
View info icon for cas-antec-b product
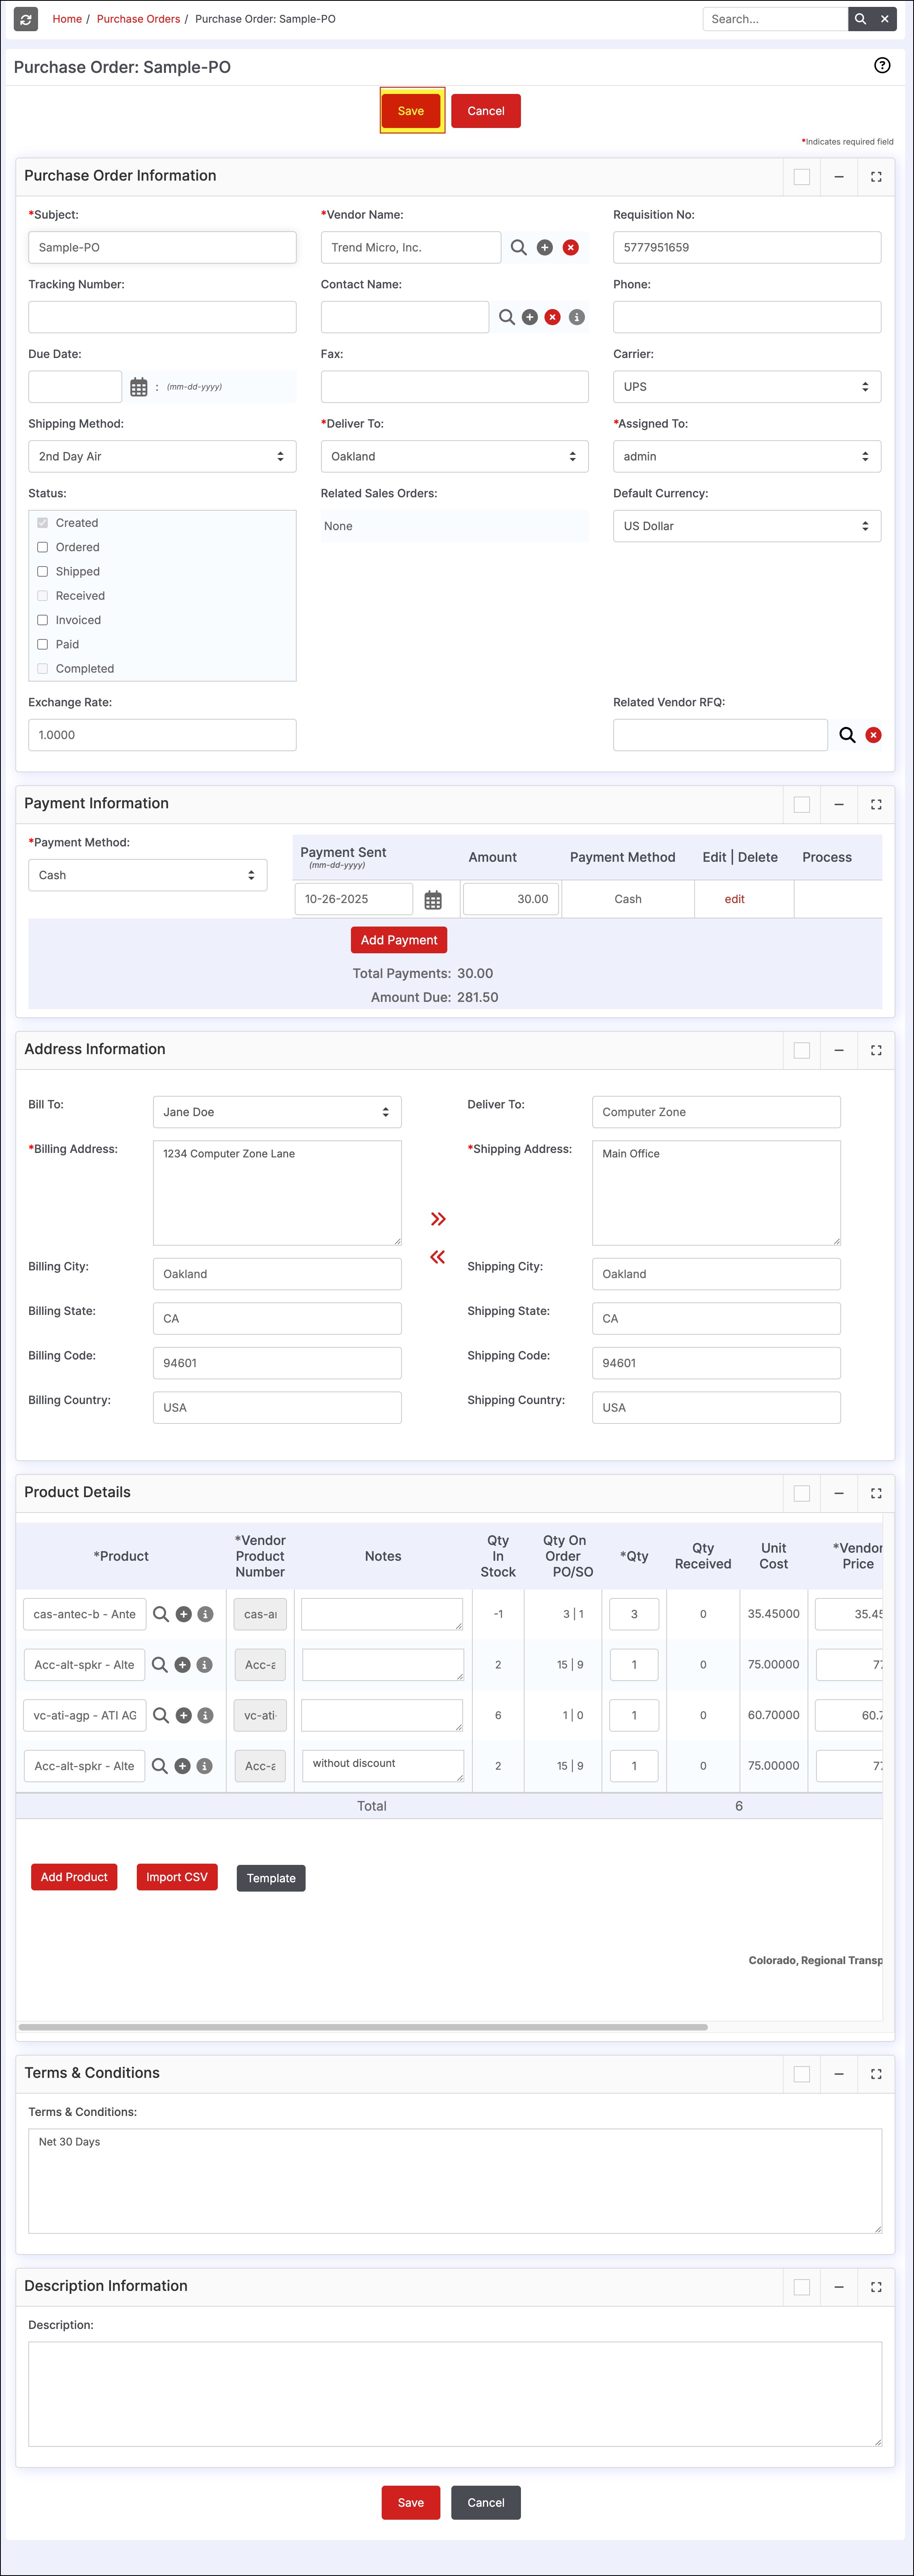click(x=205, y=1614)
